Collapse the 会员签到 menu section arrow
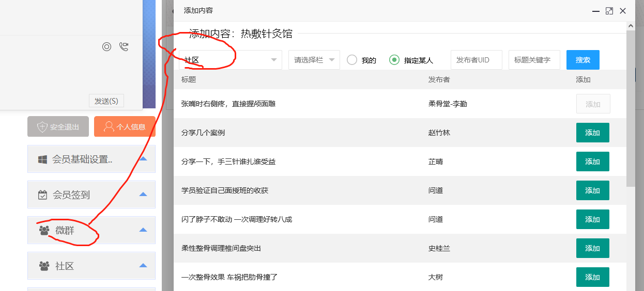This screenshot has height=291, width=644. coord(143,195)
